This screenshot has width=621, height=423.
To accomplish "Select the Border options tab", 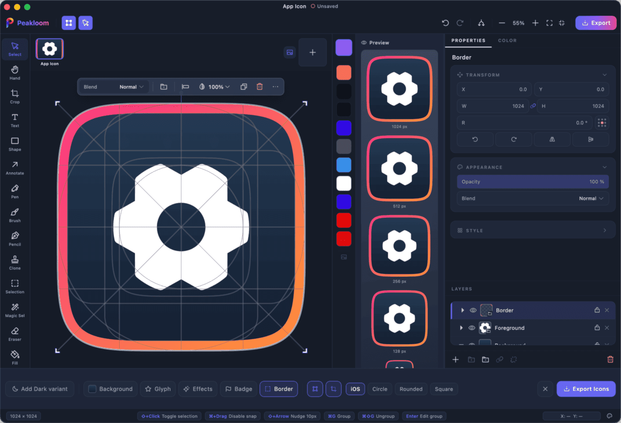I will tap(279, 389).
